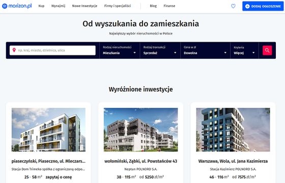Click area text '46 - 116 m²'
The width and height of the screenshot is (285, 183).
[219, 177]
